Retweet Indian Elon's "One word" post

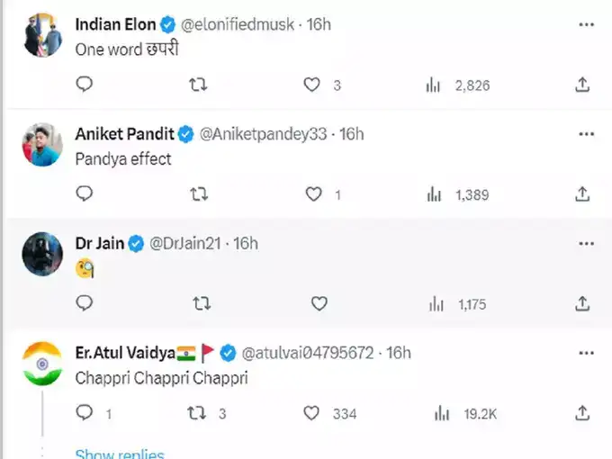point(200,84)
